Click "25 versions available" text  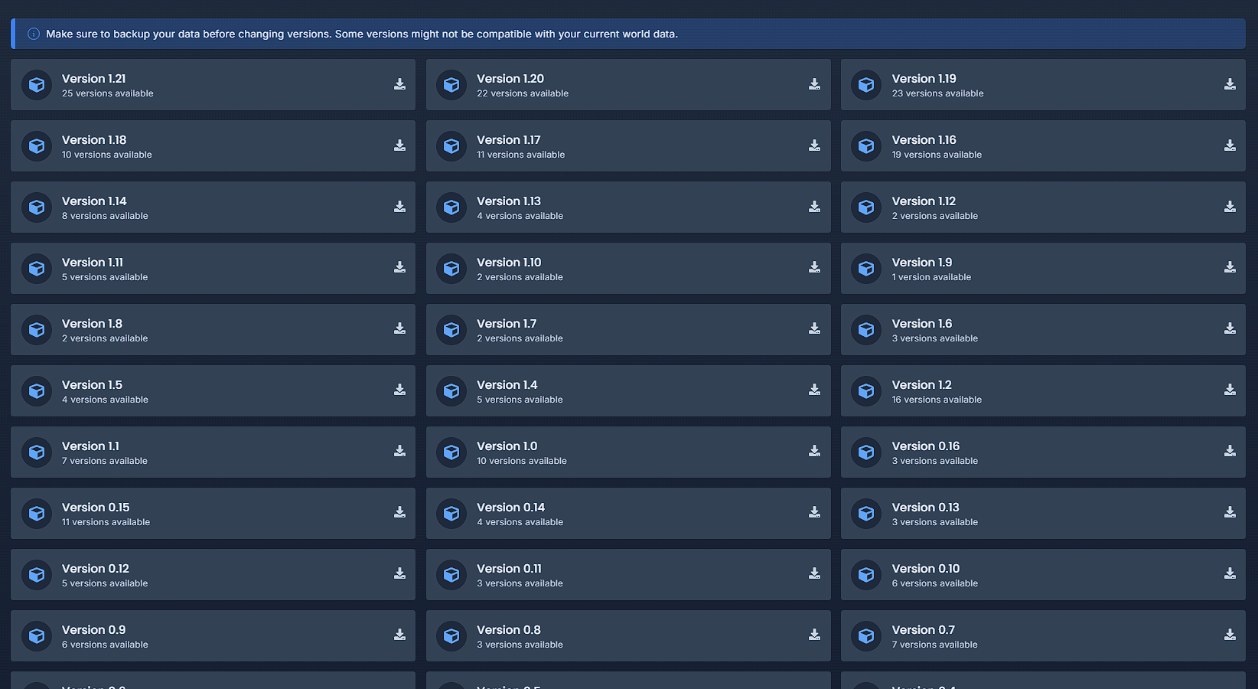click(108, 93)
